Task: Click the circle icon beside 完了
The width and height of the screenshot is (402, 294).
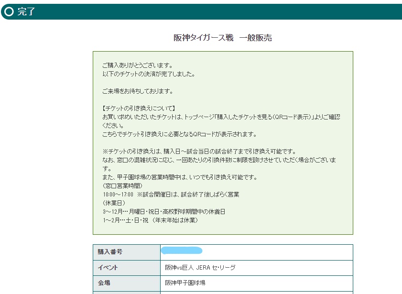Action: 9,11
